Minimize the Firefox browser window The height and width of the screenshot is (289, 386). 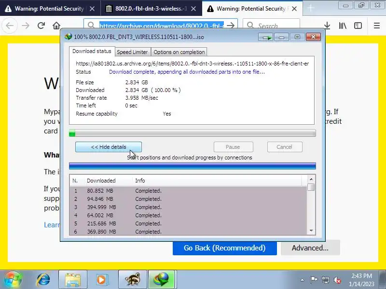coord(345,5)
